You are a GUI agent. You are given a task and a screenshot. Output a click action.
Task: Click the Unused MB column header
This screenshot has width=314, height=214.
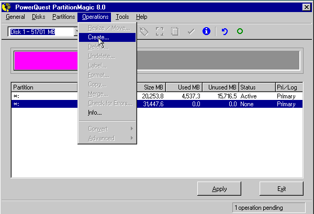(x=221, y=87)
